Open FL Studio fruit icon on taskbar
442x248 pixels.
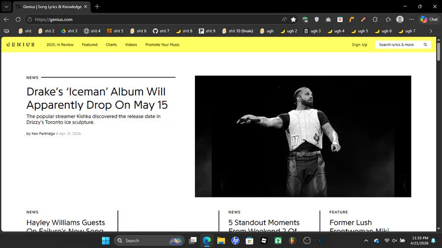coord(292,241)
